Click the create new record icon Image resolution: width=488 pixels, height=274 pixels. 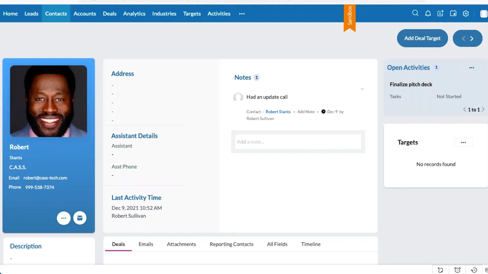pos(440,13)
